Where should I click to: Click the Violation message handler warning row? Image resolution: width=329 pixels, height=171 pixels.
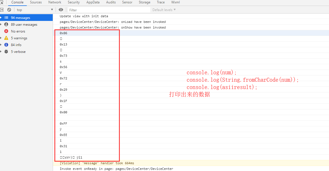(191, 163)
